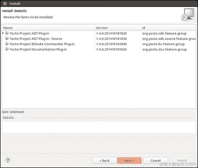This screenshot has width=198, height=168.
Task: Click inside the Details text area
Action: [99, 127]
